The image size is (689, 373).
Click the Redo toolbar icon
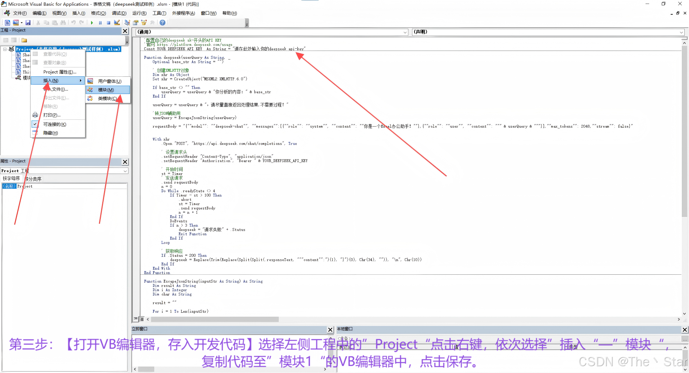point(81,23)
